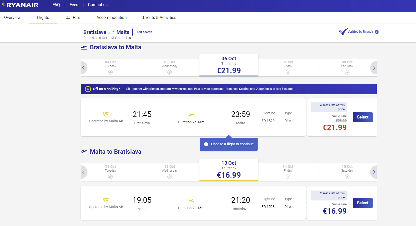Open the Fees link
Viewport: 416px width, 226px height.
[74, 5]
